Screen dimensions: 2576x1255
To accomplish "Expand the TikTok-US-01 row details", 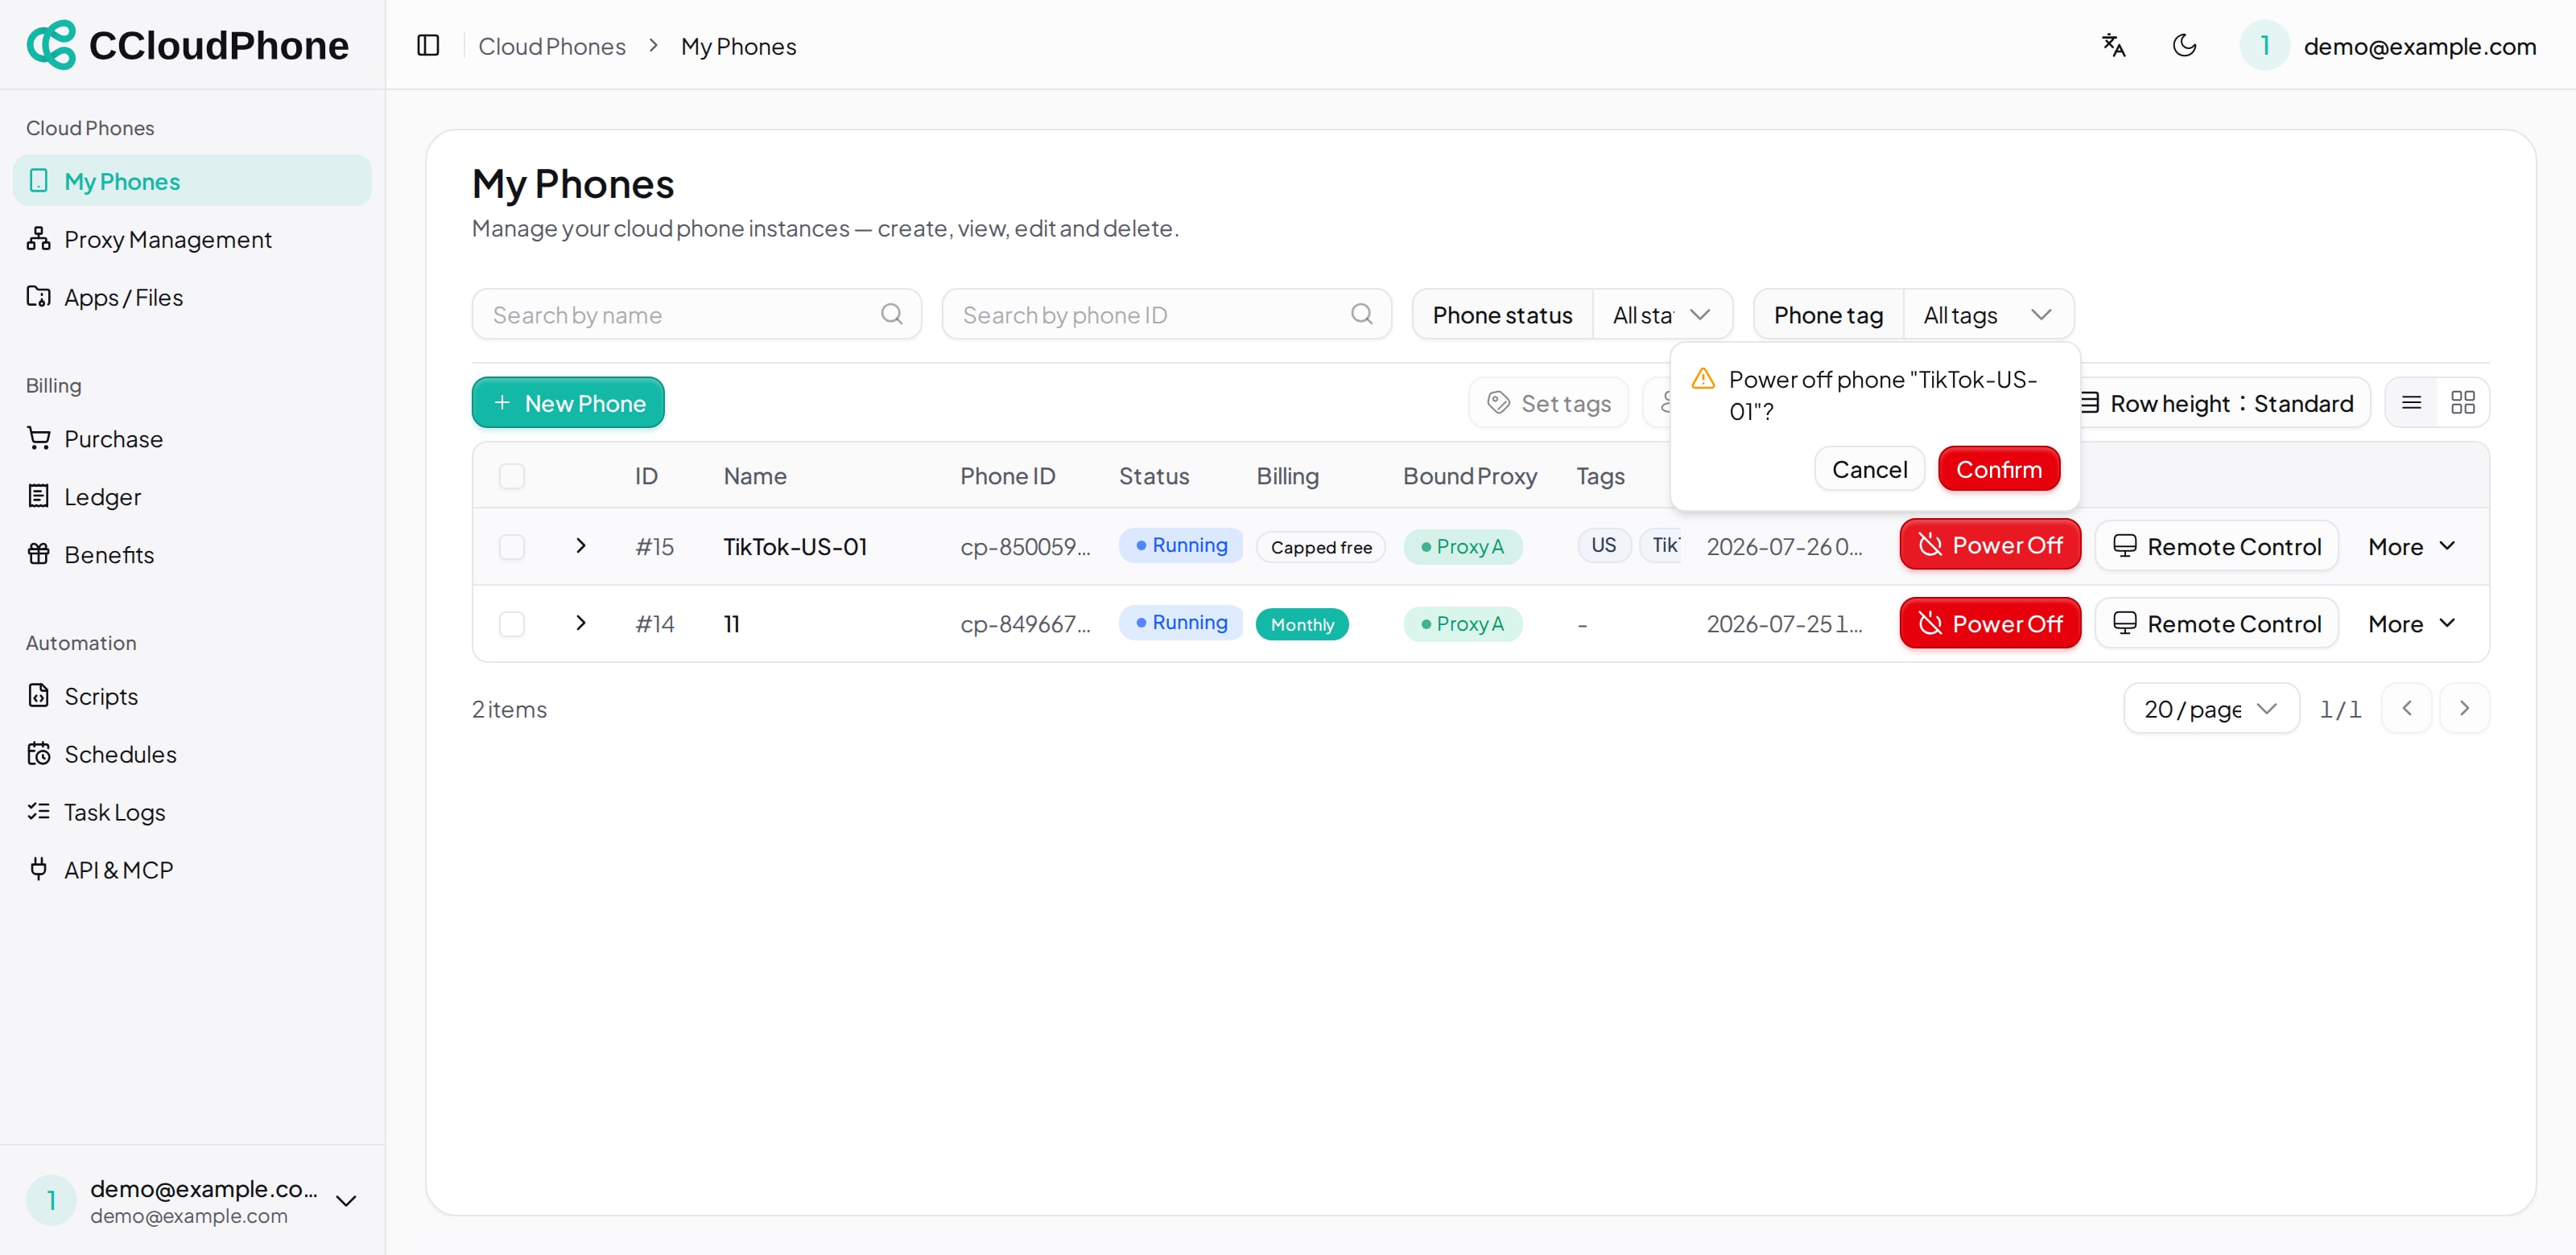I will click(581, 545).
